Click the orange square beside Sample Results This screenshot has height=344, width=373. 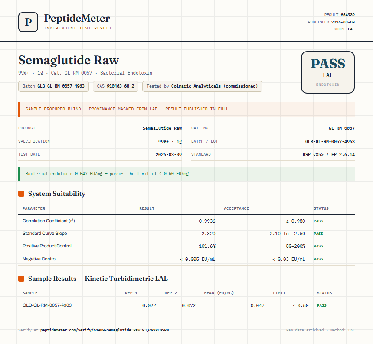(x=21, y=279)
